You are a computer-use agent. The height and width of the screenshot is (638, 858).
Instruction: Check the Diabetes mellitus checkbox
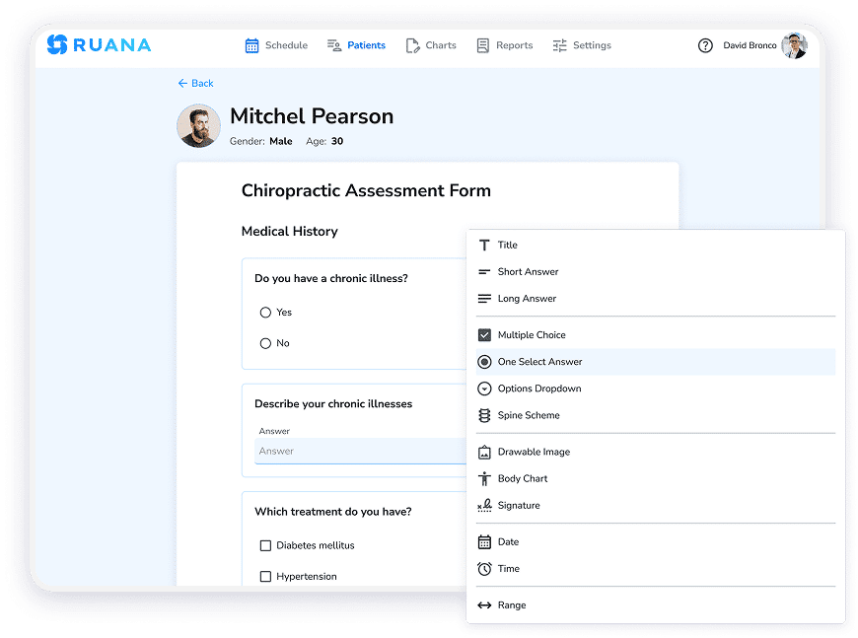(265, 545)
